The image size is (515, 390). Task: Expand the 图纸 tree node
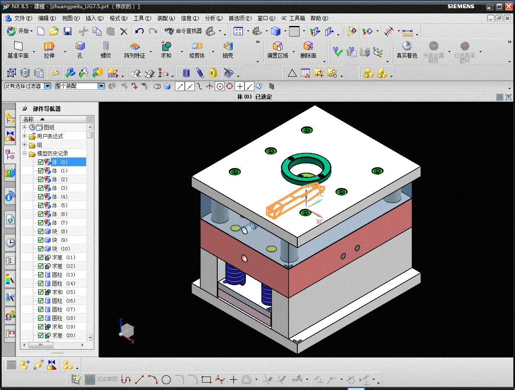(24, 127)
